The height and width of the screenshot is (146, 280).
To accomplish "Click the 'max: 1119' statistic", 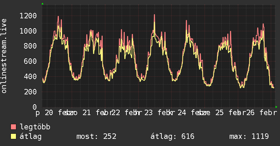I will click(x=249, y=136).
